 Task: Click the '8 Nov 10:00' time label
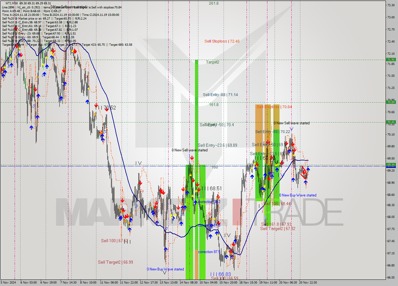[x=89, y=283]
